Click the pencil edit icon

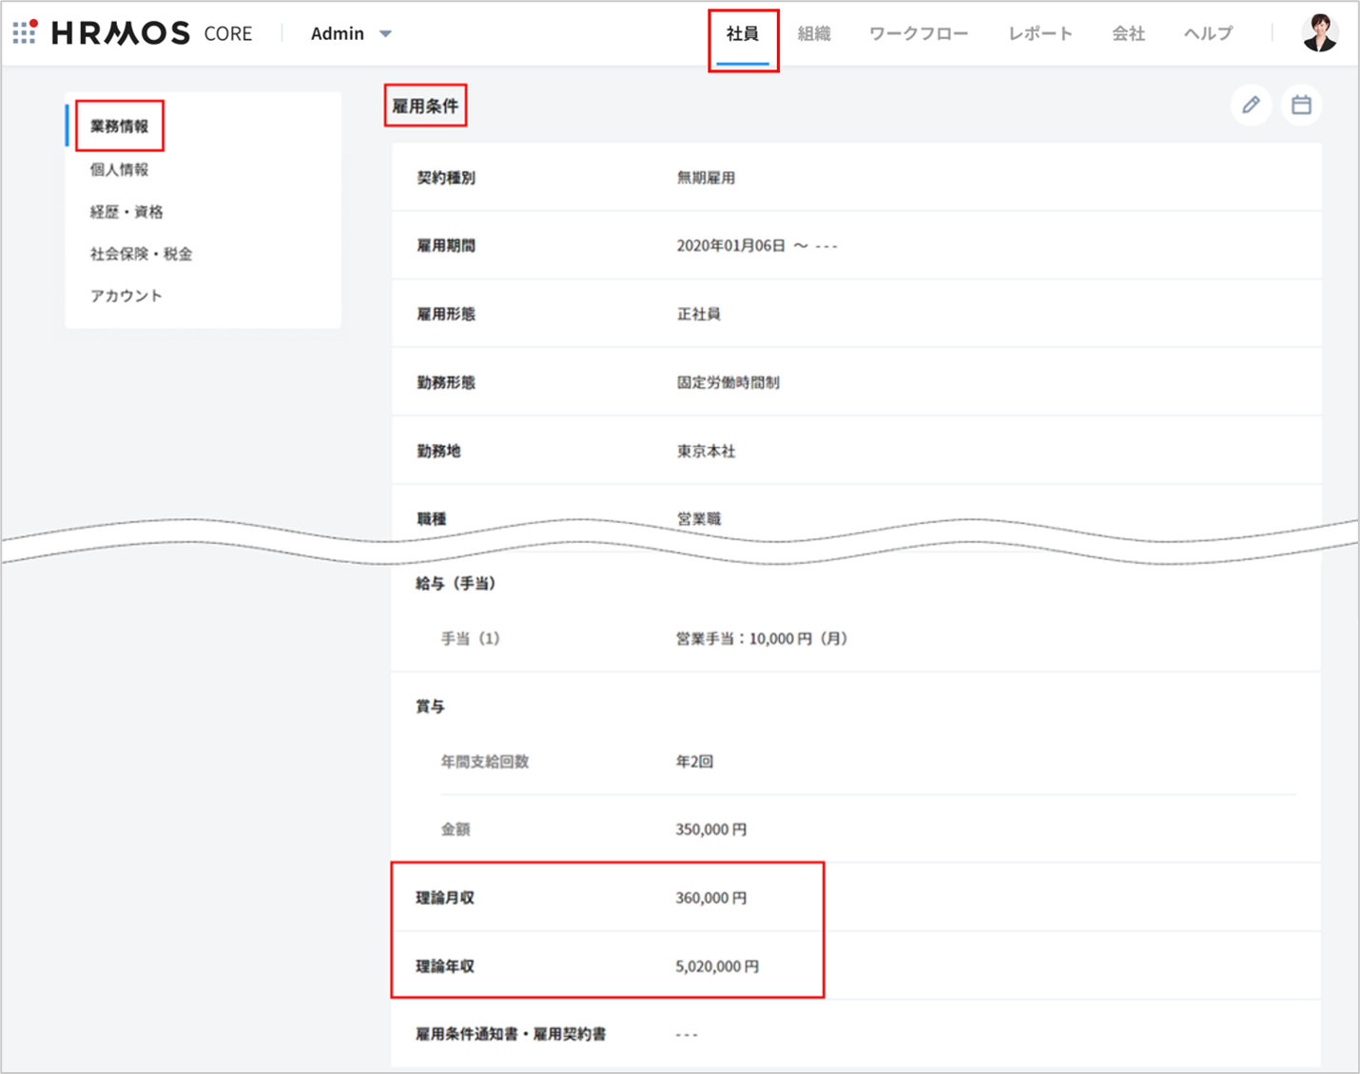[1251, 105]
